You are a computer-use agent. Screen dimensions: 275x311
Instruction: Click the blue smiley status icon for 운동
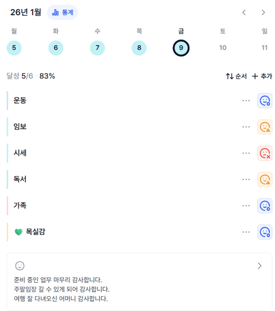tap(265, 101)
